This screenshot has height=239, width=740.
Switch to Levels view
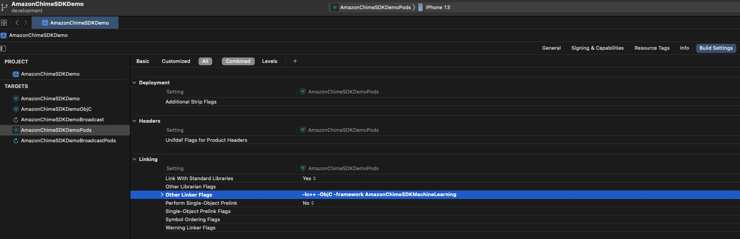(269, 61)
